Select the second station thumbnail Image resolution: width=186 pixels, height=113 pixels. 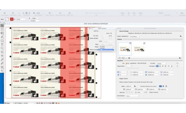tap(139, 48)
